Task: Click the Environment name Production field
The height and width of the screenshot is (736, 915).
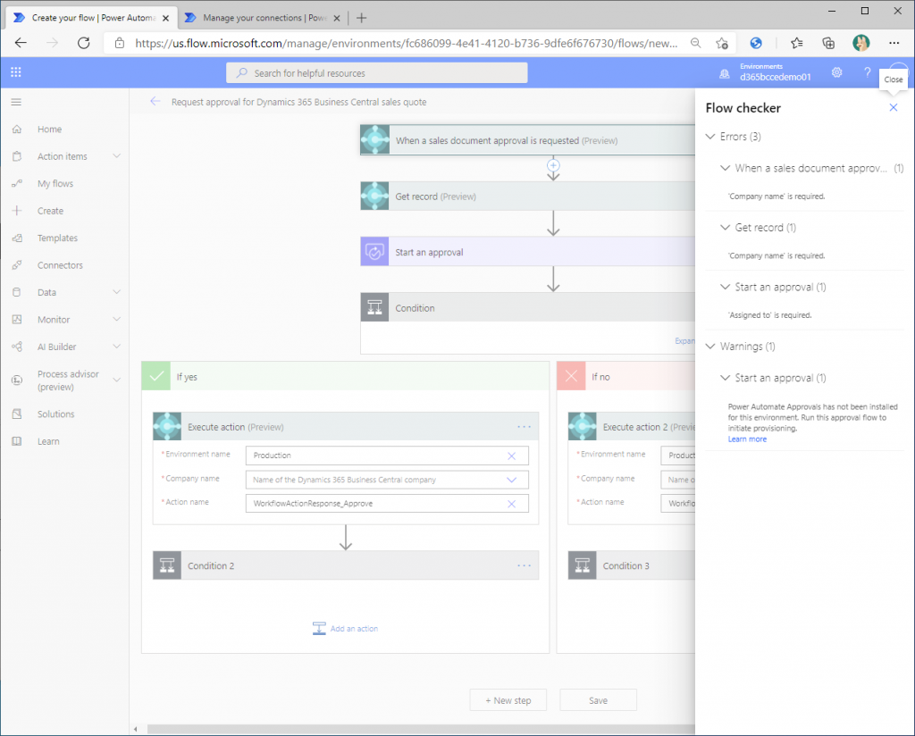Action: tap(388, 456)
